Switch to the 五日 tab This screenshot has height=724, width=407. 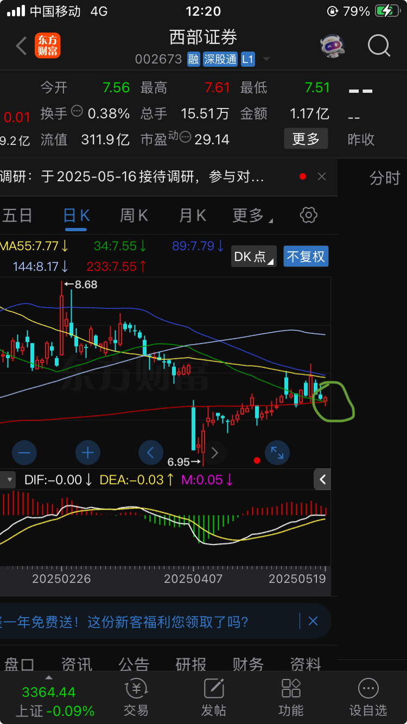click(17, 215)
